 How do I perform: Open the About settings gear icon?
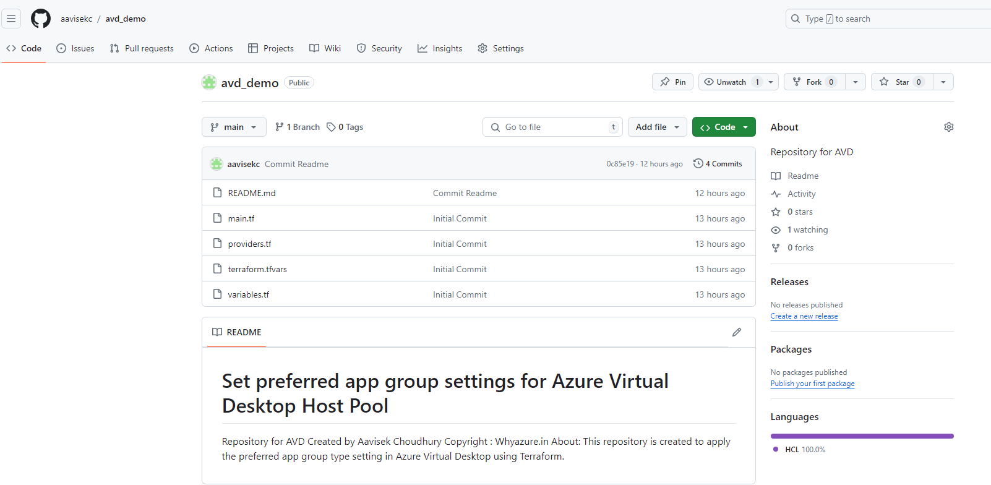949,127
